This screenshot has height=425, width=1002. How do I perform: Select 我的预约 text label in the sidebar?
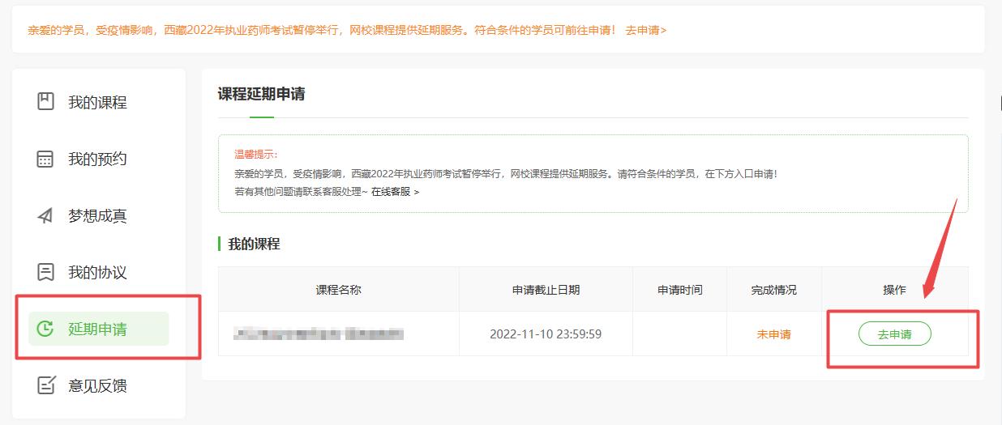point(97,159)
